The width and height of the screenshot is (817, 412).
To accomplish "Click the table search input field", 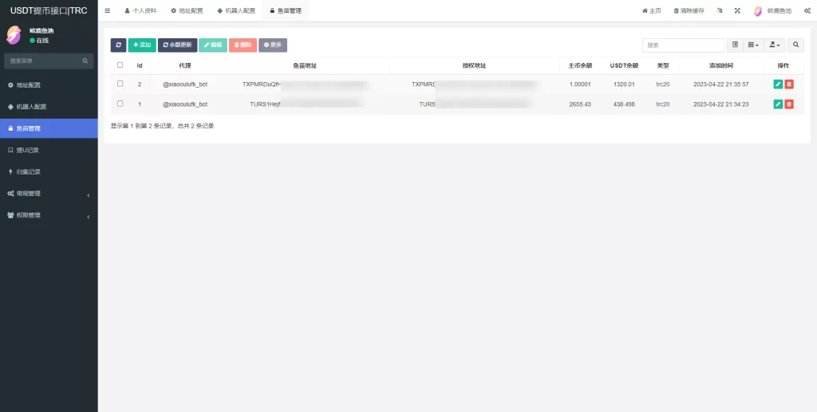I will (683, 45).
